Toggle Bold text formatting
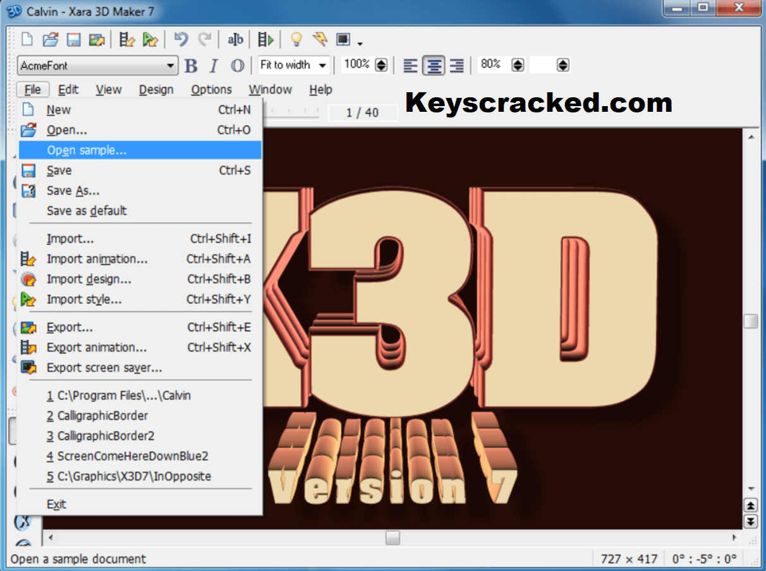Viewport: 766px width, 571px height. click(191, 65)
